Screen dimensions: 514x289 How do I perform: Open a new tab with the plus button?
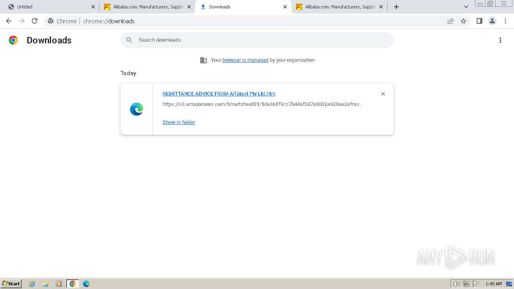396,7
